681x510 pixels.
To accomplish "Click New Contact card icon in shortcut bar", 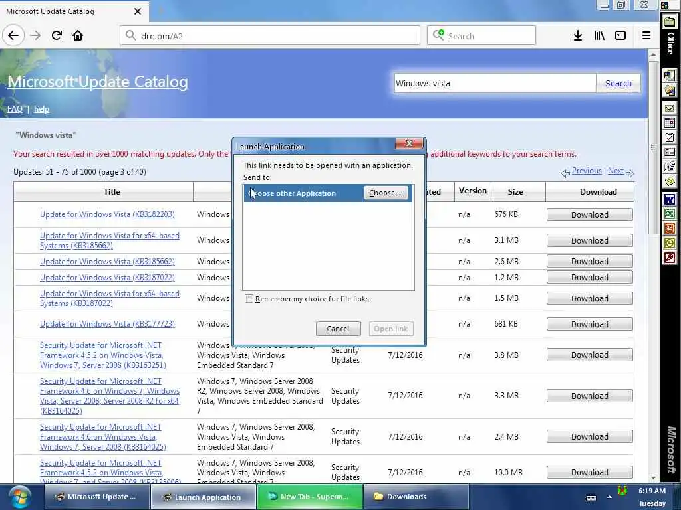I will pos(670,152).
